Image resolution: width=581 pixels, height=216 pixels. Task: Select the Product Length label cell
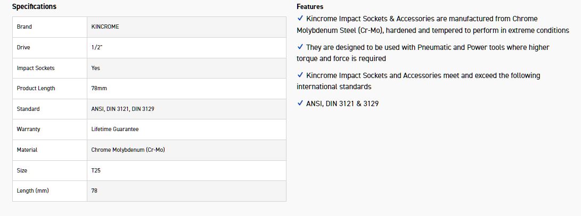[36, 89]
